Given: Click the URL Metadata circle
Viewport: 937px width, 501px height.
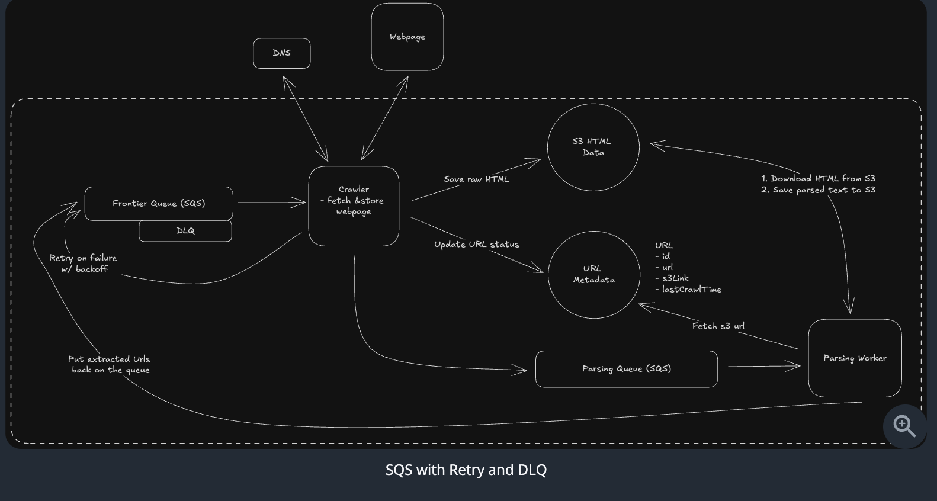Looking at the screenshot, I should point(593,274).
